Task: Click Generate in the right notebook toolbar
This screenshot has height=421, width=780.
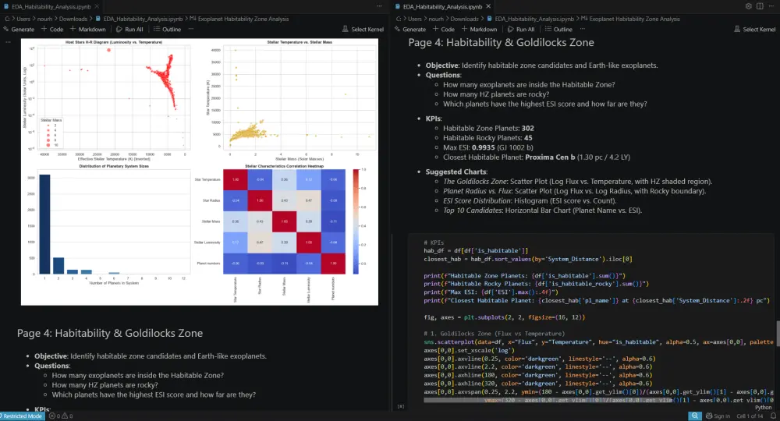Action: 410,30
